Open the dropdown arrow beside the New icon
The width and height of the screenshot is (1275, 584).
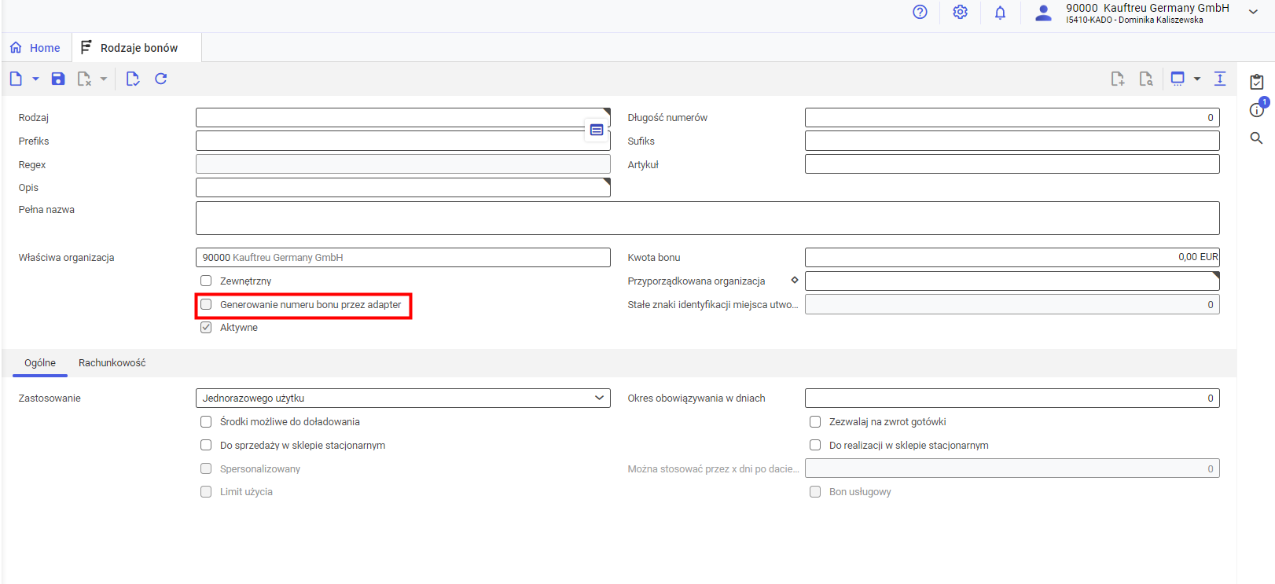coord(35,79)
